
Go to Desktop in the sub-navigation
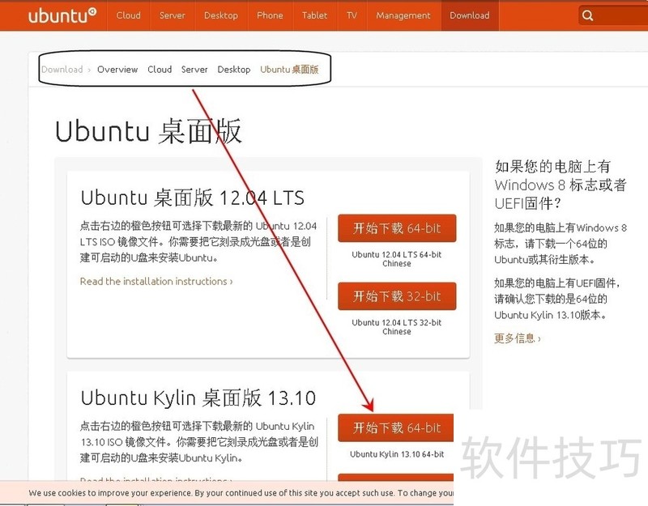pos(234,70)
